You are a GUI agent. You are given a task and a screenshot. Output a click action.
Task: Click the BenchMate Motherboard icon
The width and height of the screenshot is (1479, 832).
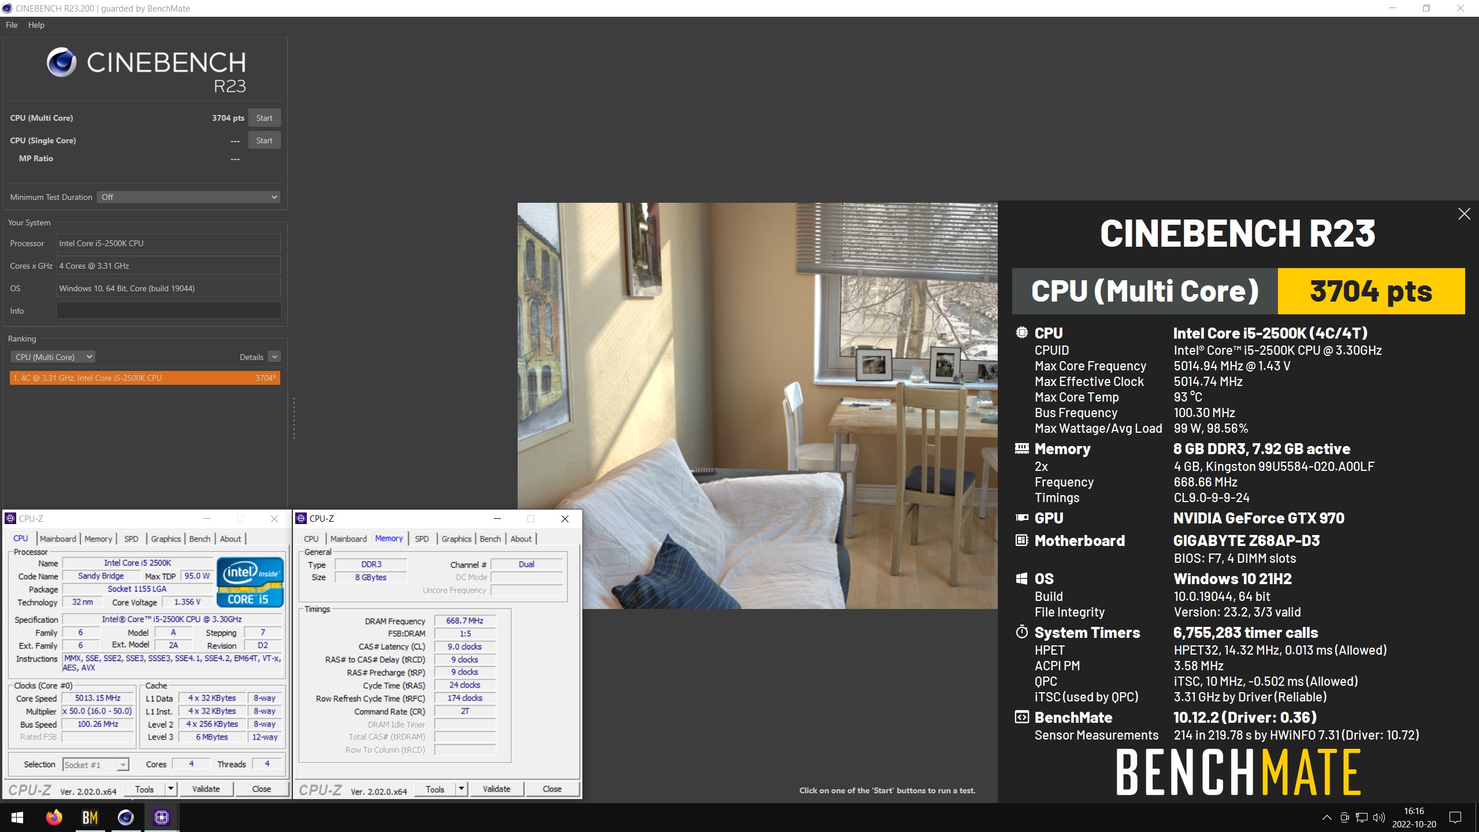point(1021,540)
